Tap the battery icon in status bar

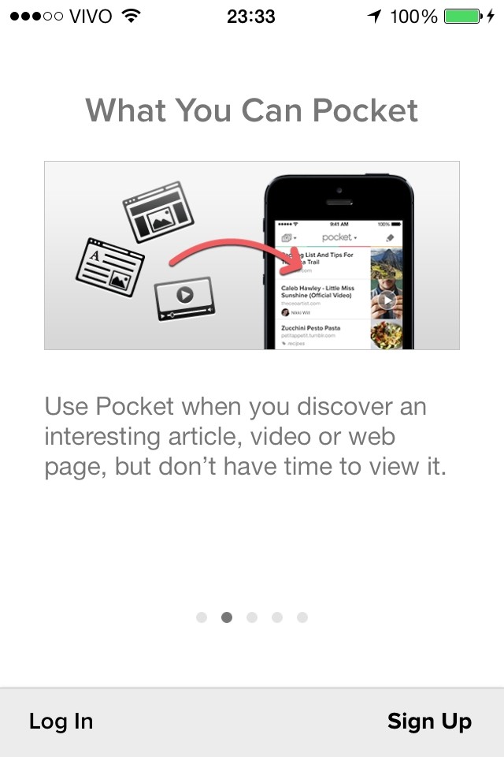click(x=463, y=17)
